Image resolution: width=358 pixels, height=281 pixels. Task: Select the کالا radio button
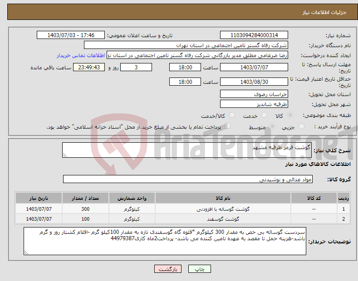290,115
